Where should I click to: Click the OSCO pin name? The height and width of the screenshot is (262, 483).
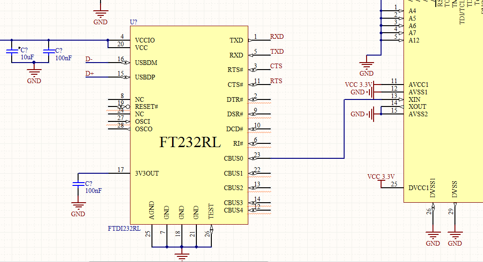tap(144, 129)
